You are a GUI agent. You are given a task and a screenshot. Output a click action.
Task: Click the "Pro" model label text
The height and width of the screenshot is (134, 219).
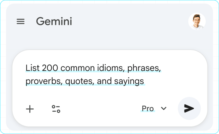coord(148,109)
